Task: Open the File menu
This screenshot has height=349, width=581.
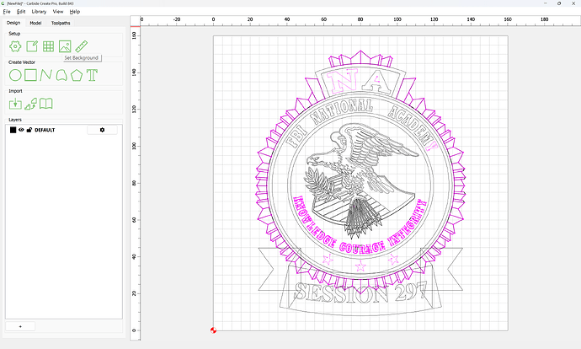Action: pyautogui.click(x=7, y=12)
